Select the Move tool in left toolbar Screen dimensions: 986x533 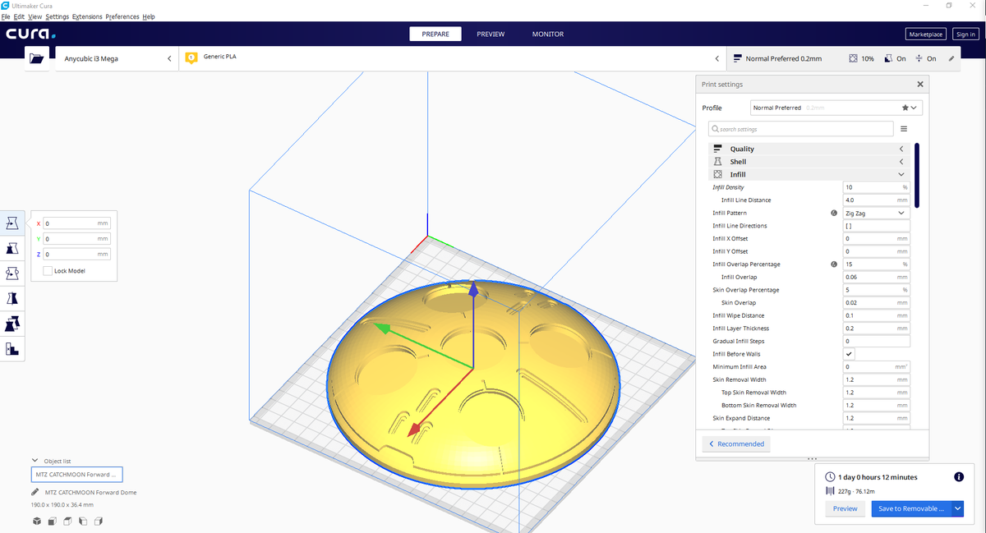tap(12, 223)
